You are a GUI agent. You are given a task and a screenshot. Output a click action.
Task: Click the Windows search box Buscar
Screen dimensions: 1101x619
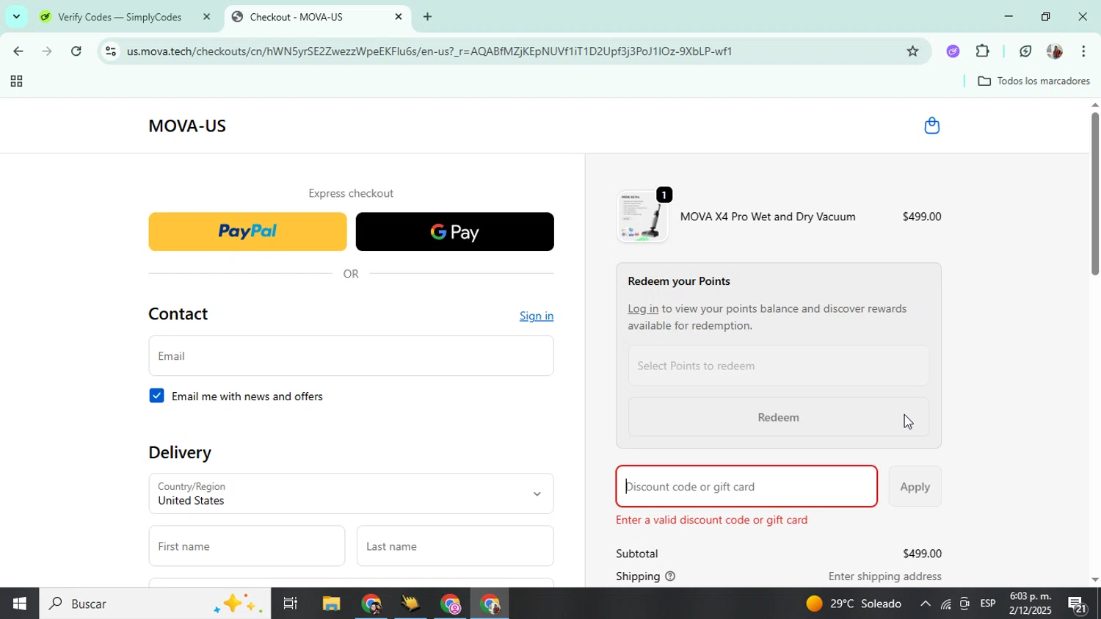pos(154,604)
